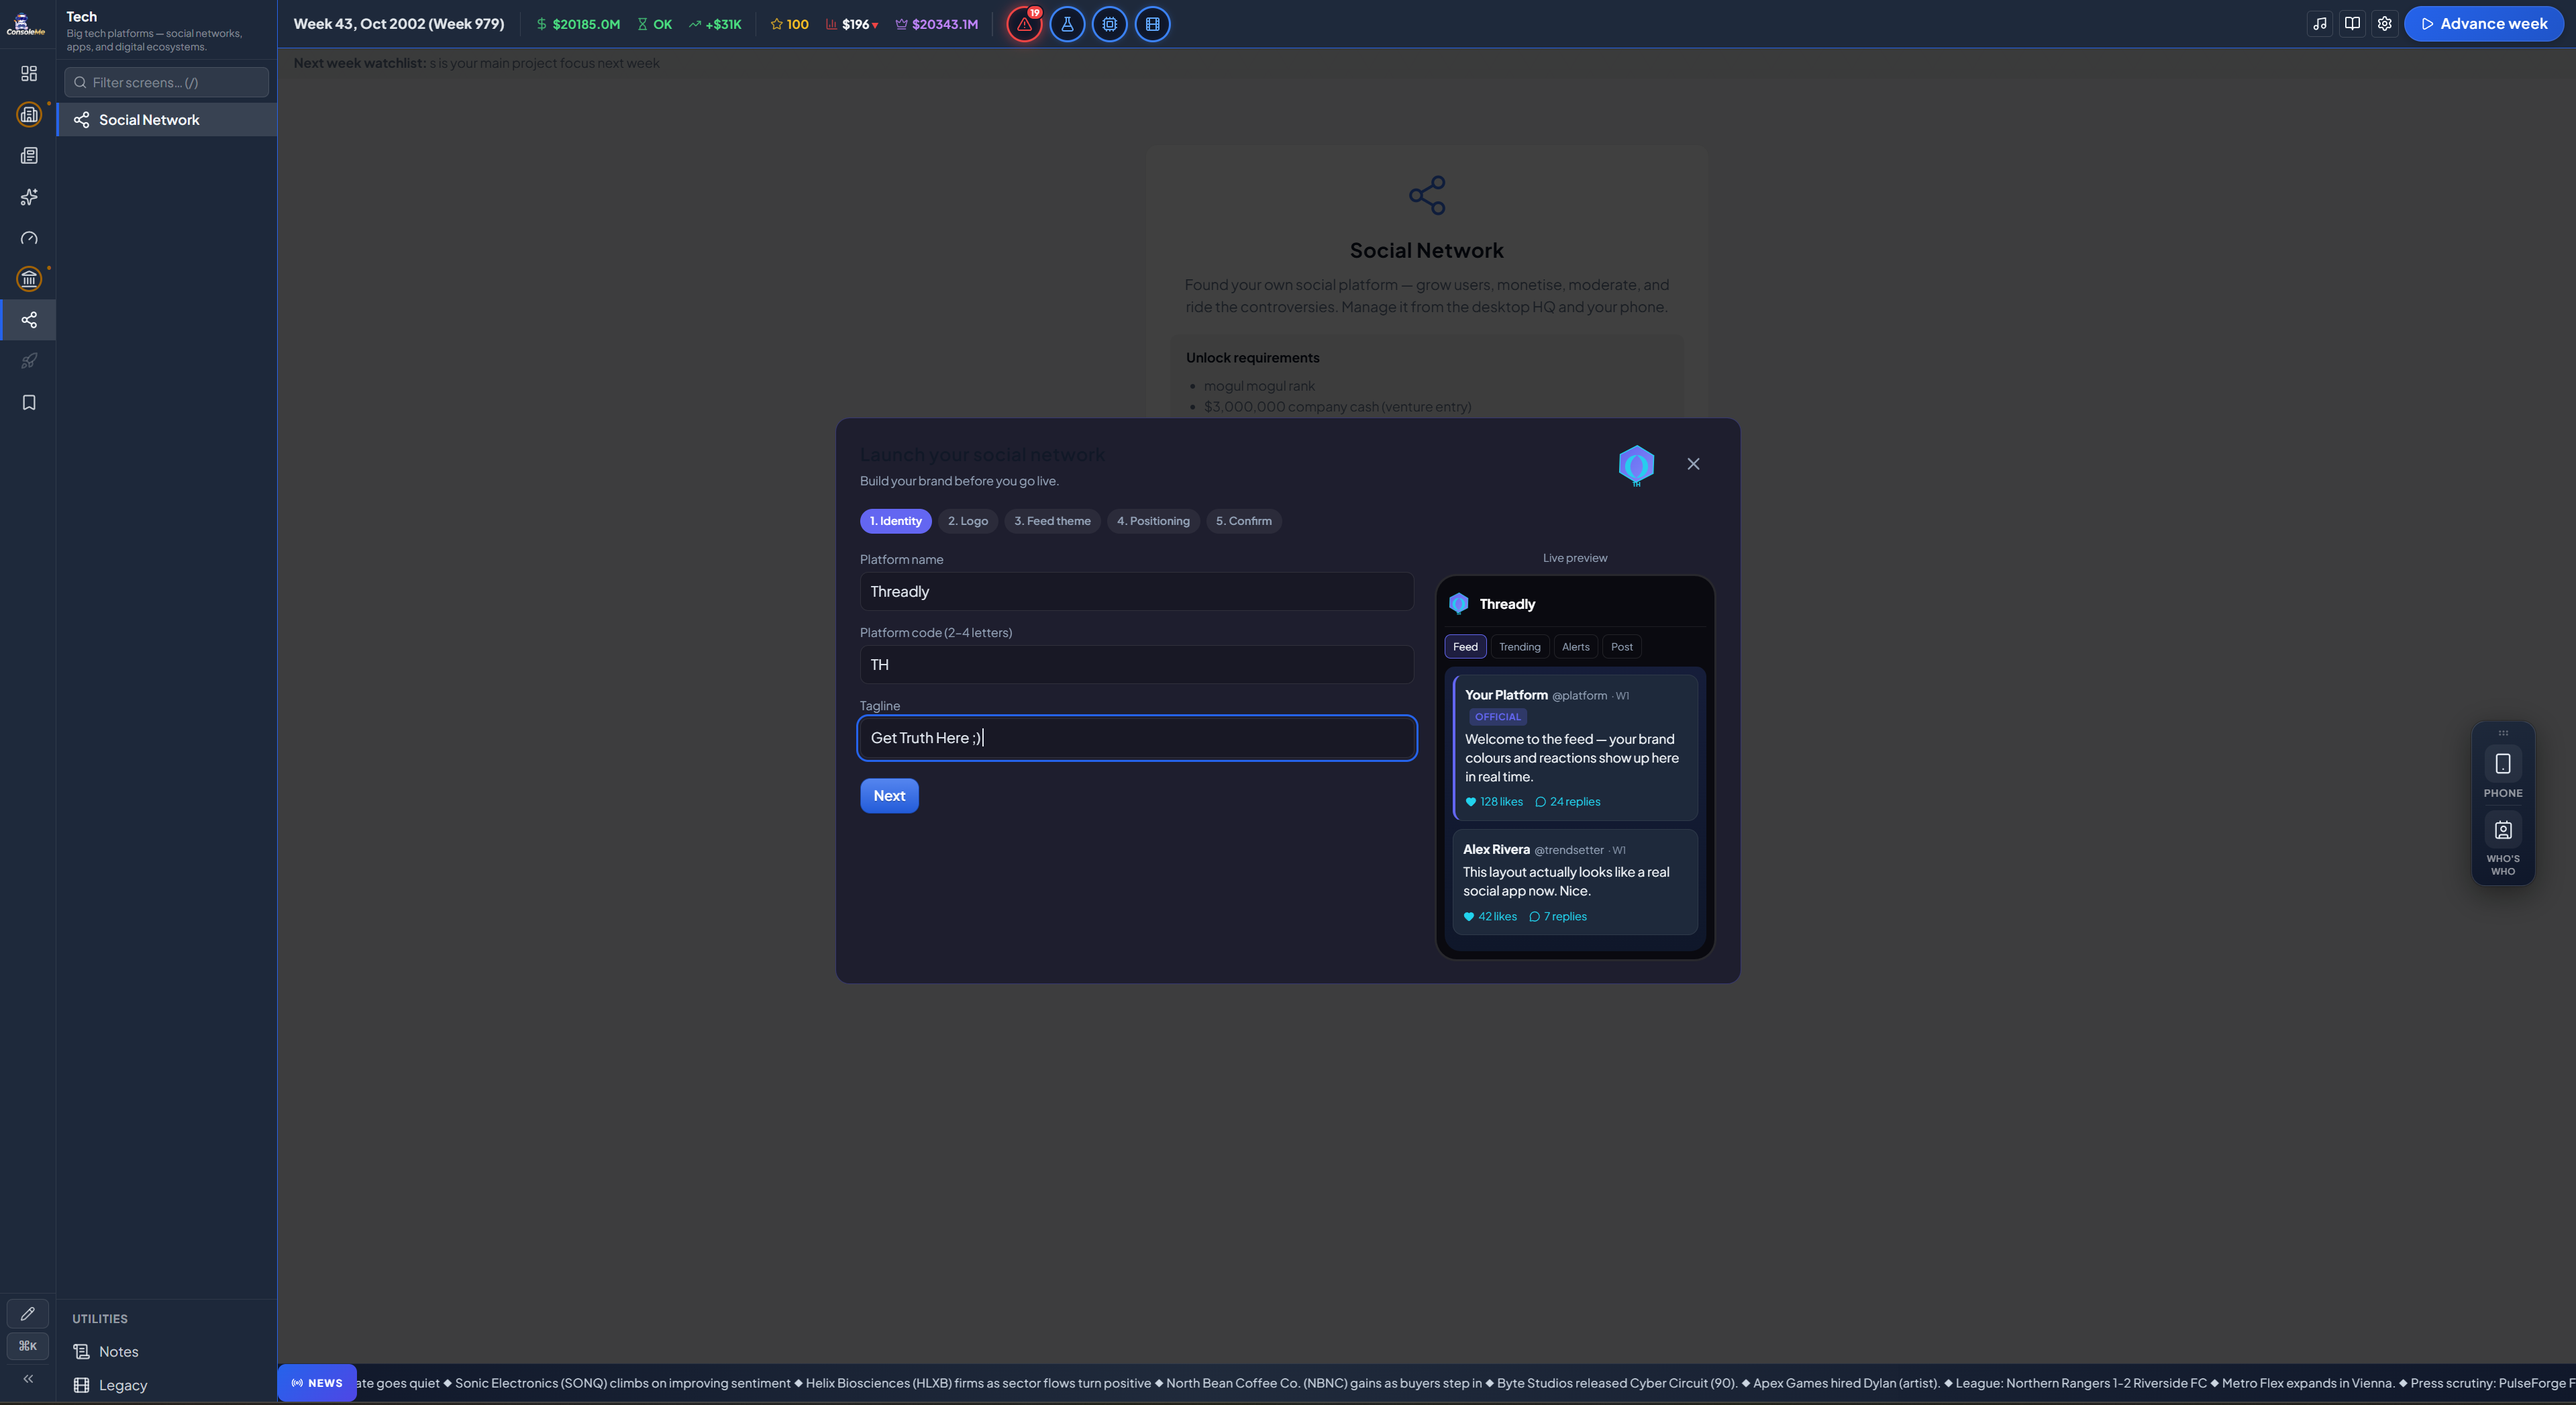Viewport: 2576px width, 1405px height.
Task: Click the Next button in dialog
Action: pyautogui.click(x=889, y=797)
